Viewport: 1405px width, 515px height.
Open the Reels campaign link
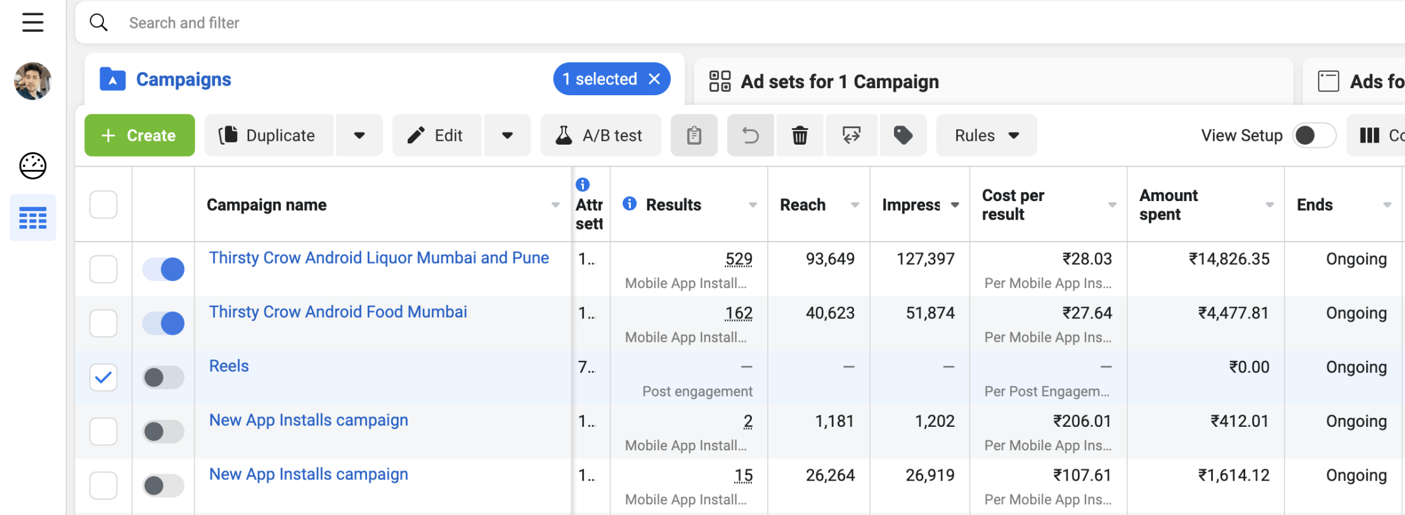point(229,366)
